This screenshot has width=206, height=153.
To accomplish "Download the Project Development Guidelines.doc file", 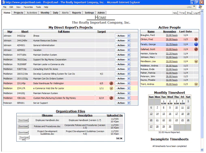I will [23, 132].
